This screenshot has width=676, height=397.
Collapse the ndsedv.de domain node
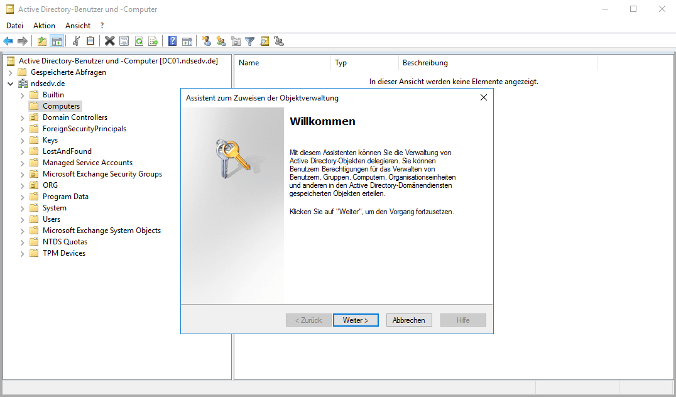click(x=10, y=84)
